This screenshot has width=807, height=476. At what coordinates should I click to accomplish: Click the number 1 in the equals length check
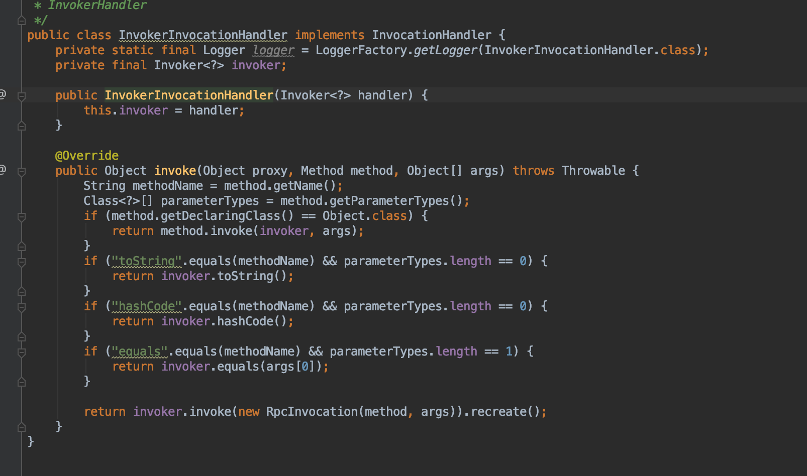point(509,351)
